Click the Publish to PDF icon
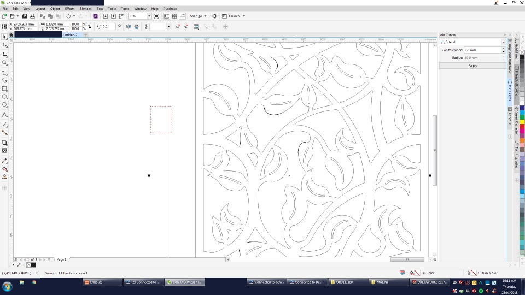525x295 pixels. 121,16
